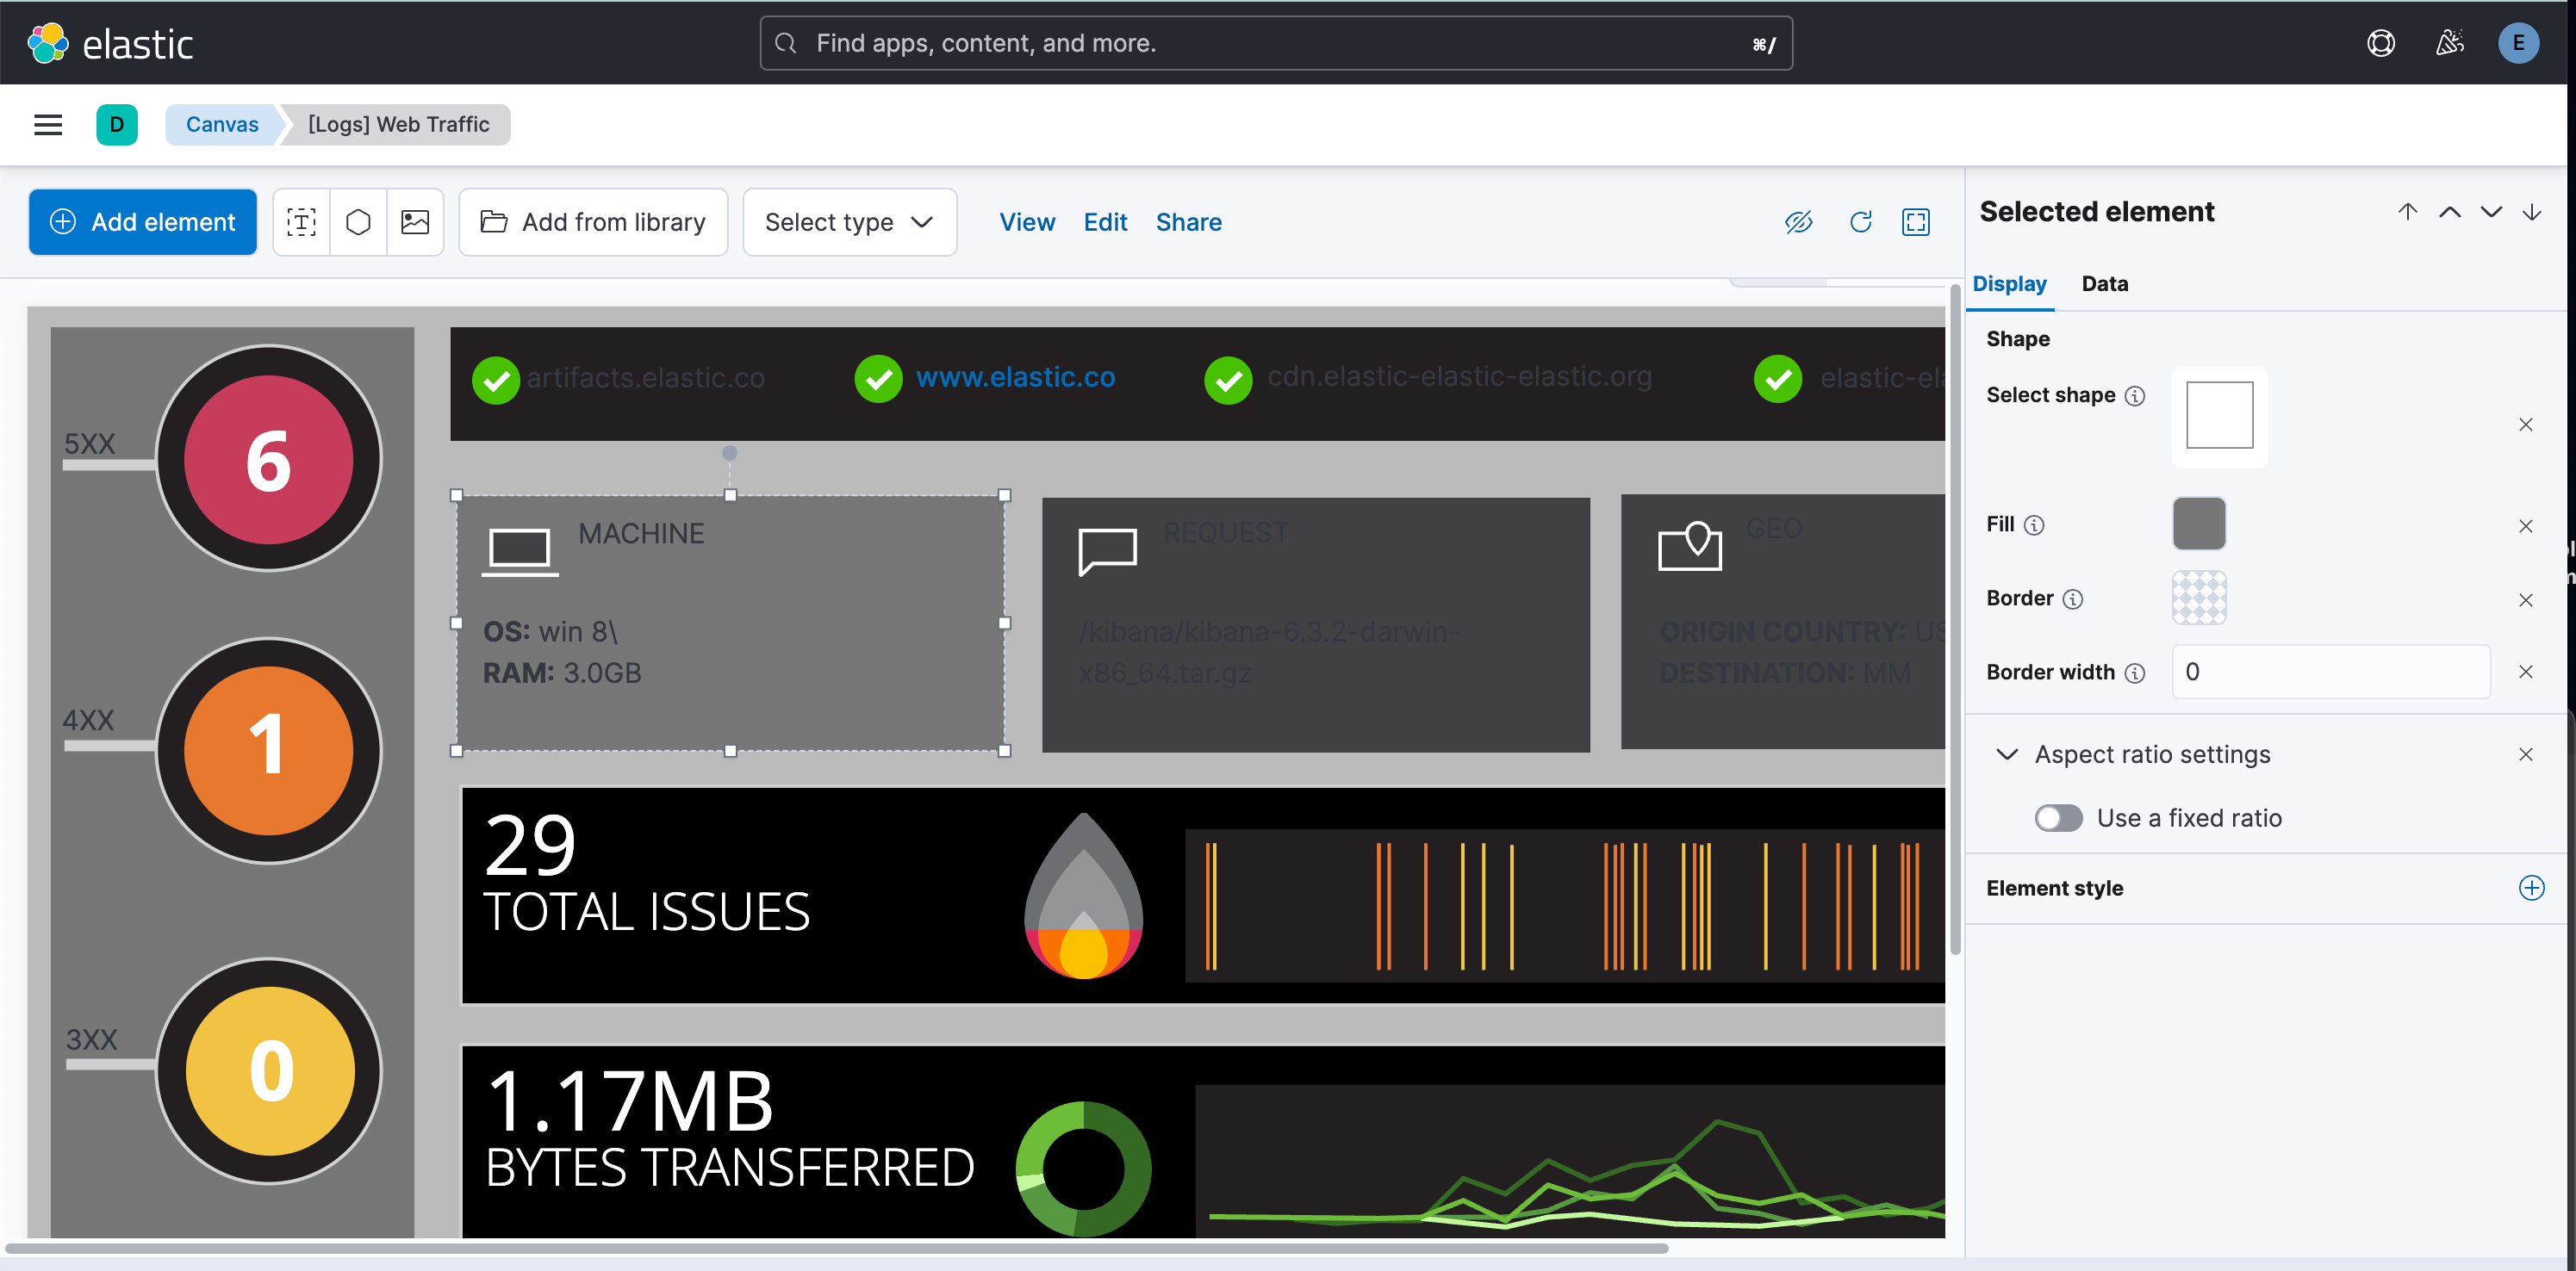Select the shape element tool icon

point(358,222)
